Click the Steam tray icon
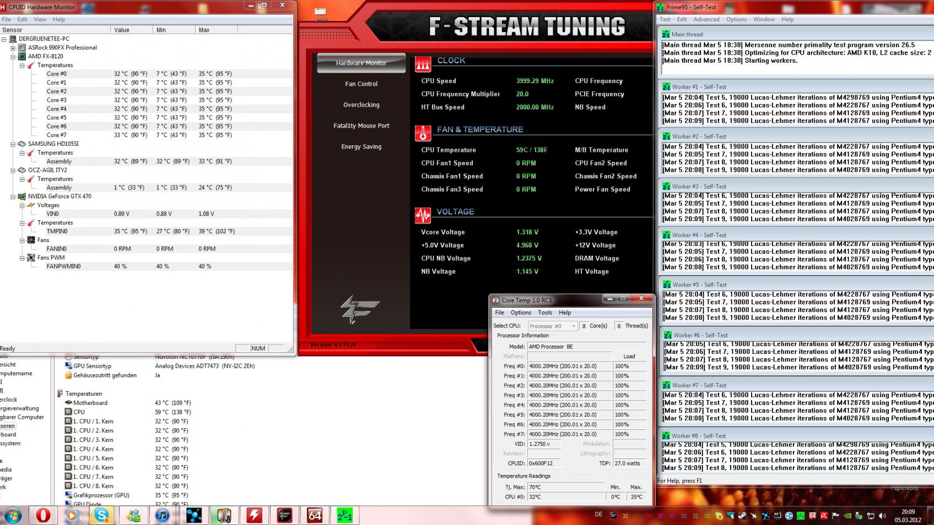Viewport: 934px width, 525px height. click(742, 516)
